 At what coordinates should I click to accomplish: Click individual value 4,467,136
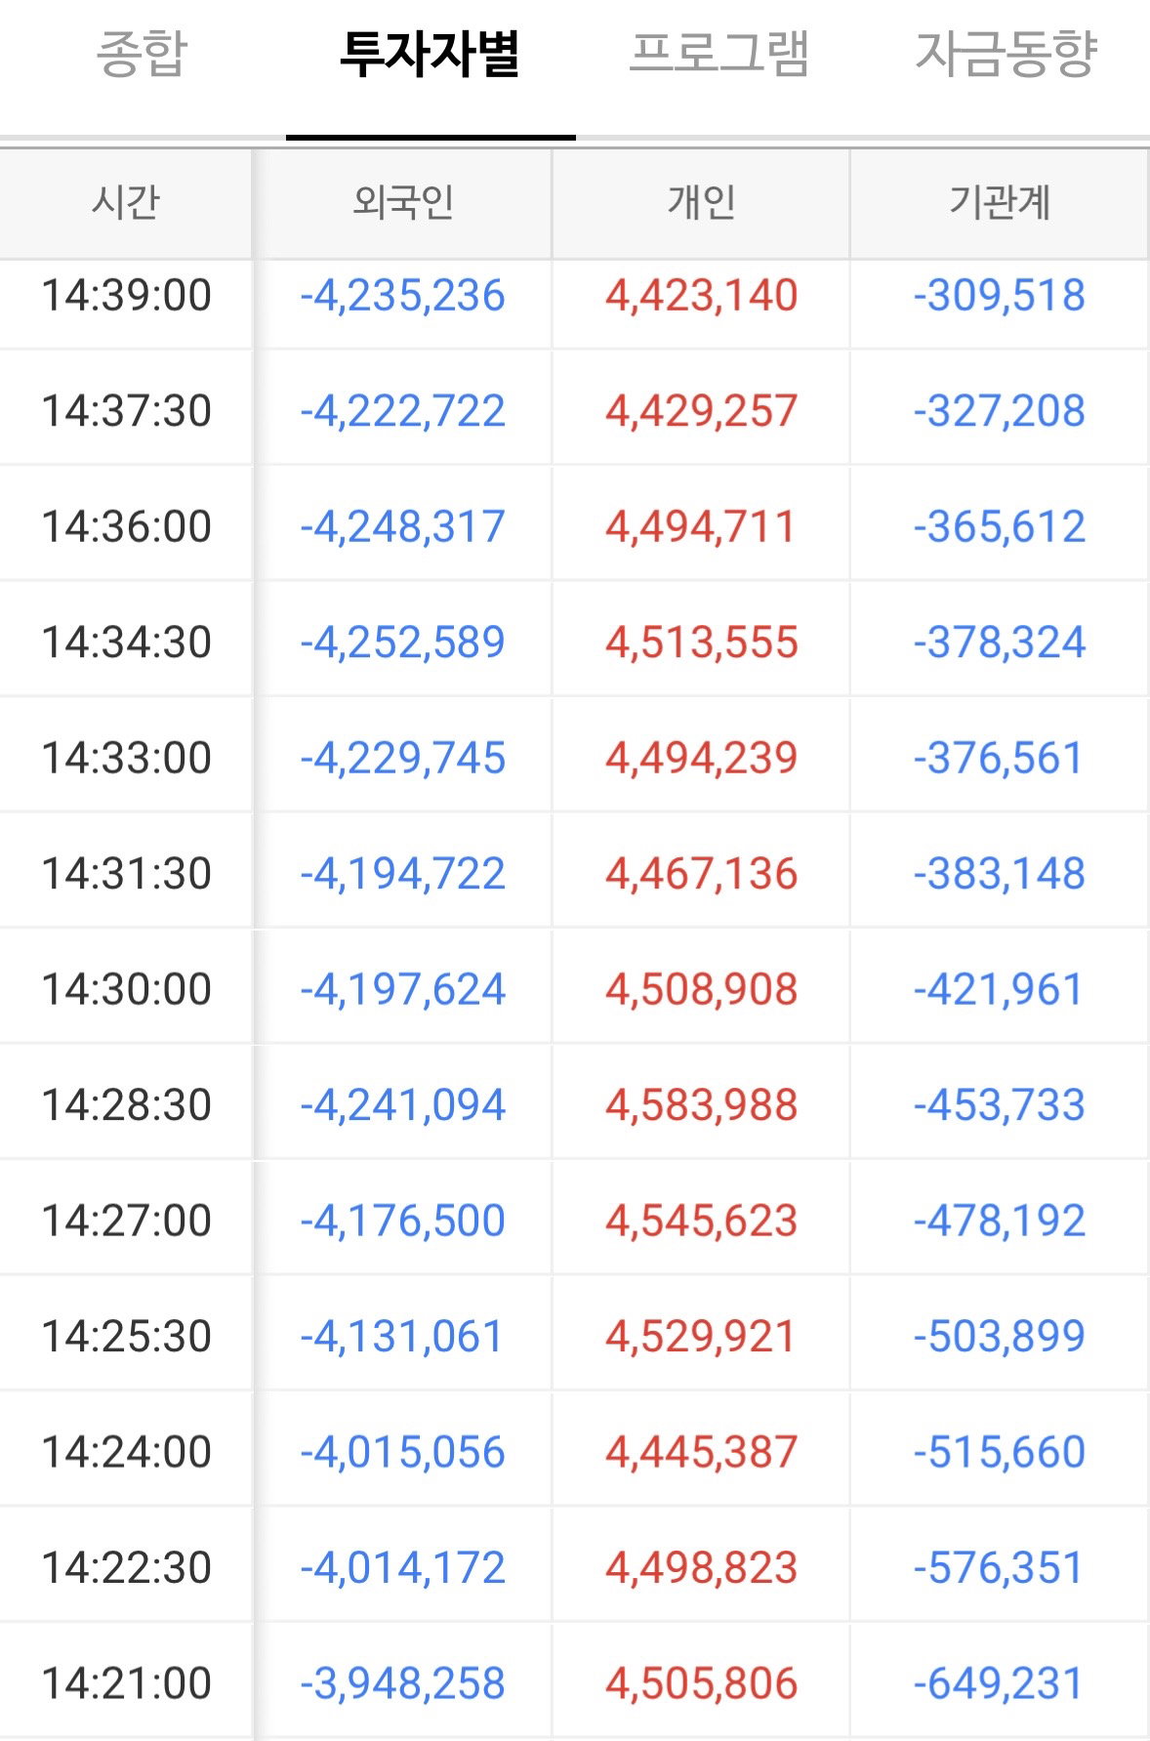(701, 874)
